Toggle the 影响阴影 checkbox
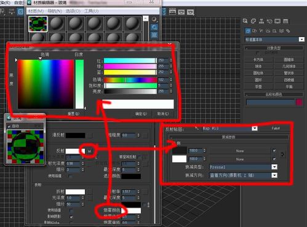 point(71,217)
